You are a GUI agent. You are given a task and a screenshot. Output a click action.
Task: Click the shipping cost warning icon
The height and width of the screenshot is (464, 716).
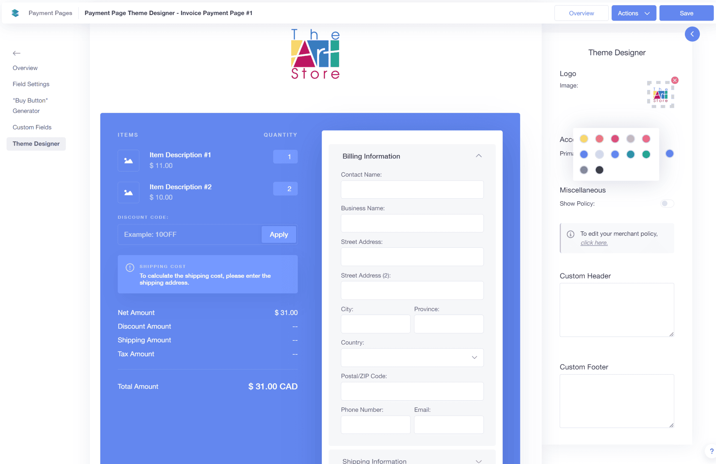pos(130,268)
